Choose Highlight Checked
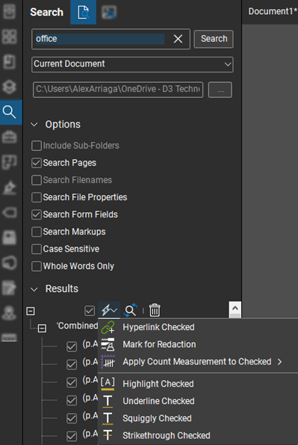 pyautogui.click(x=198, y=384)
